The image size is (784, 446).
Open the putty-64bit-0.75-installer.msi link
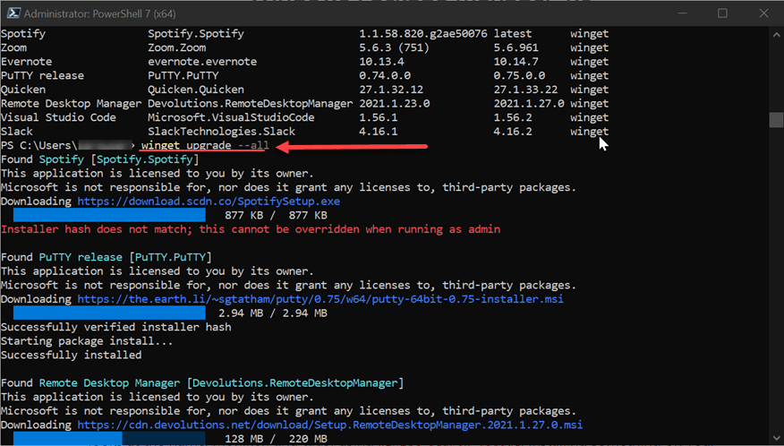pyautogui.click(x=320, y=299)
